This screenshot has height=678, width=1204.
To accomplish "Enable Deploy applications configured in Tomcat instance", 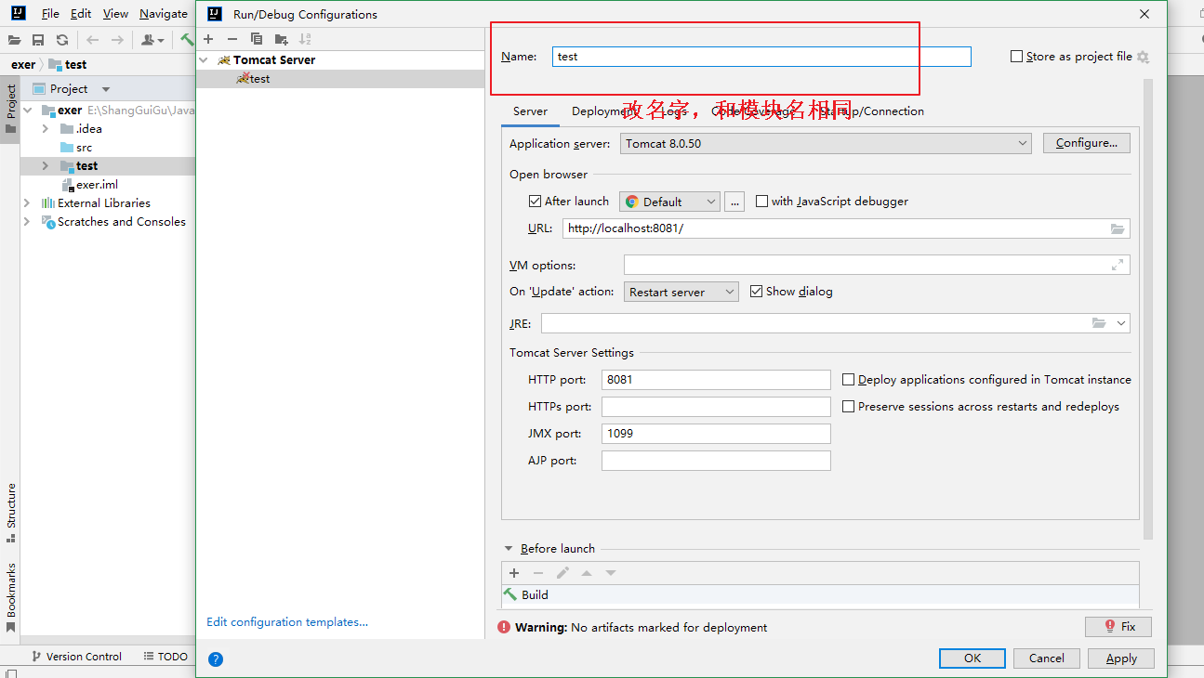I will (x=848, y=379).
